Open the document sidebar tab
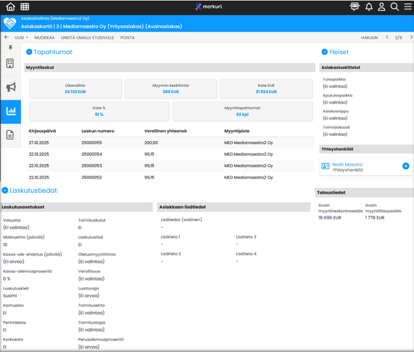This screenshot has height=352, width=414. [x=11, y=135]
